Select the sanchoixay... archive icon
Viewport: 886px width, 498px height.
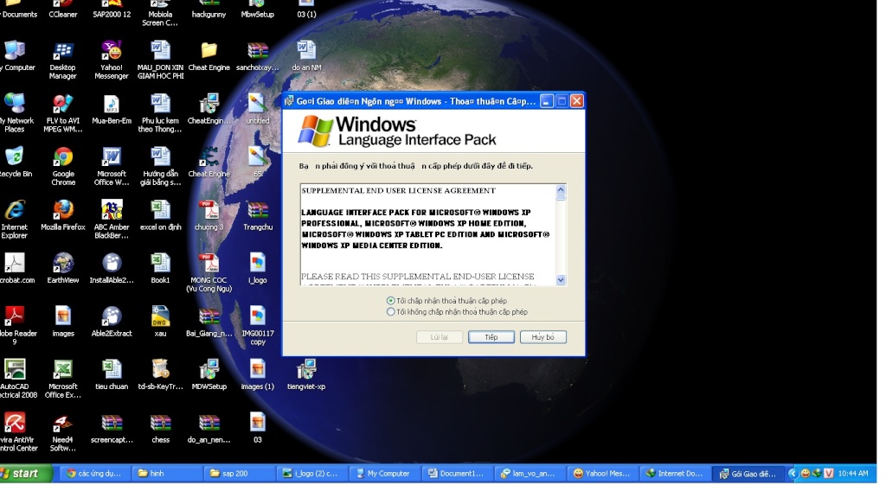tap(258, 56)
